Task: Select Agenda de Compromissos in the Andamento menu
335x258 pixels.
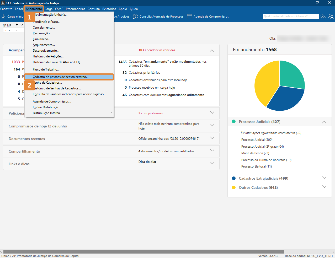Action: point(69,101)
